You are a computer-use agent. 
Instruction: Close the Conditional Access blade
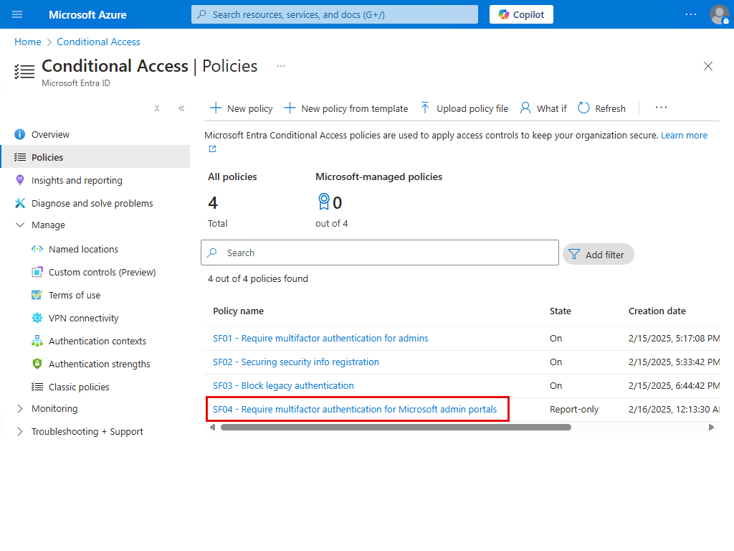707,66
